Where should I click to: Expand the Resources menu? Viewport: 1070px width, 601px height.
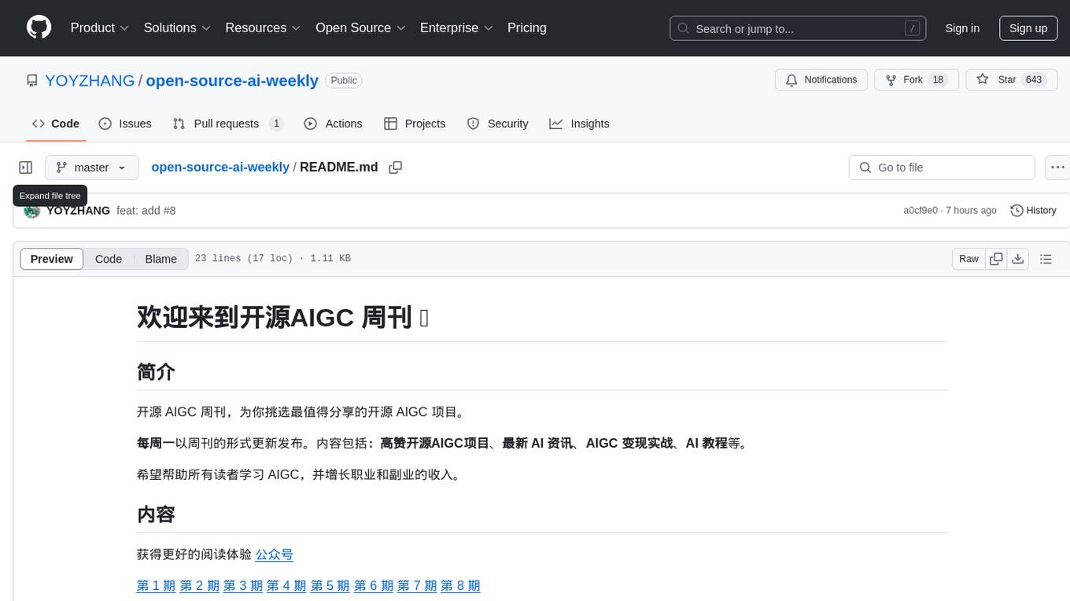(x=263, y=28)
